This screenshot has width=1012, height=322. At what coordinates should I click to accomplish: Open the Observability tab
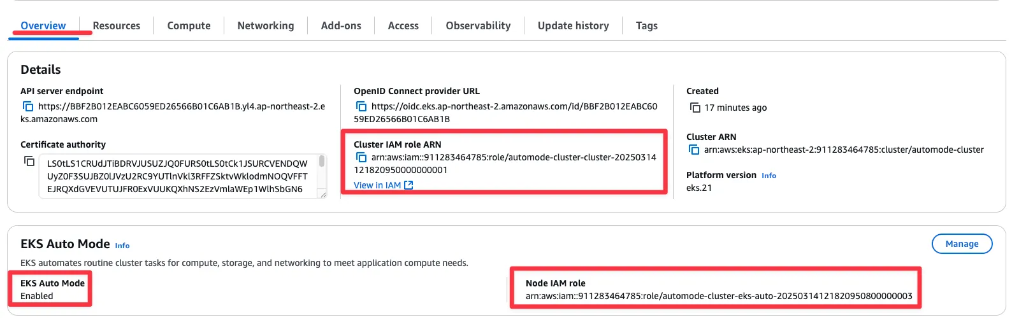click(478, 25)
